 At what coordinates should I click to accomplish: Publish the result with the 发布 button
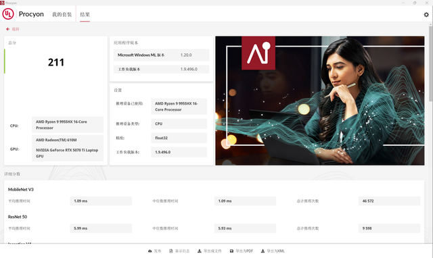pos(154,251)
